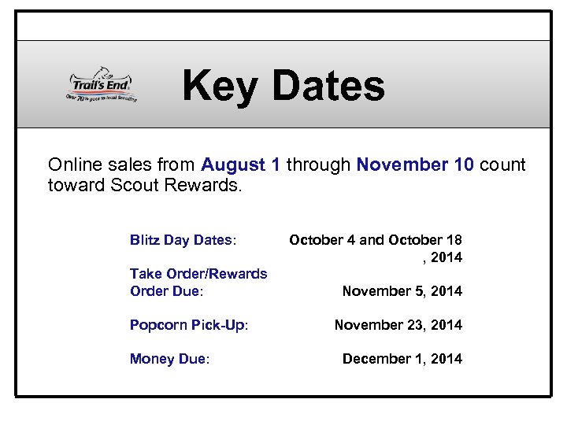
Task: Click the empty white strip above the header
Action: [x=283, y=26]
